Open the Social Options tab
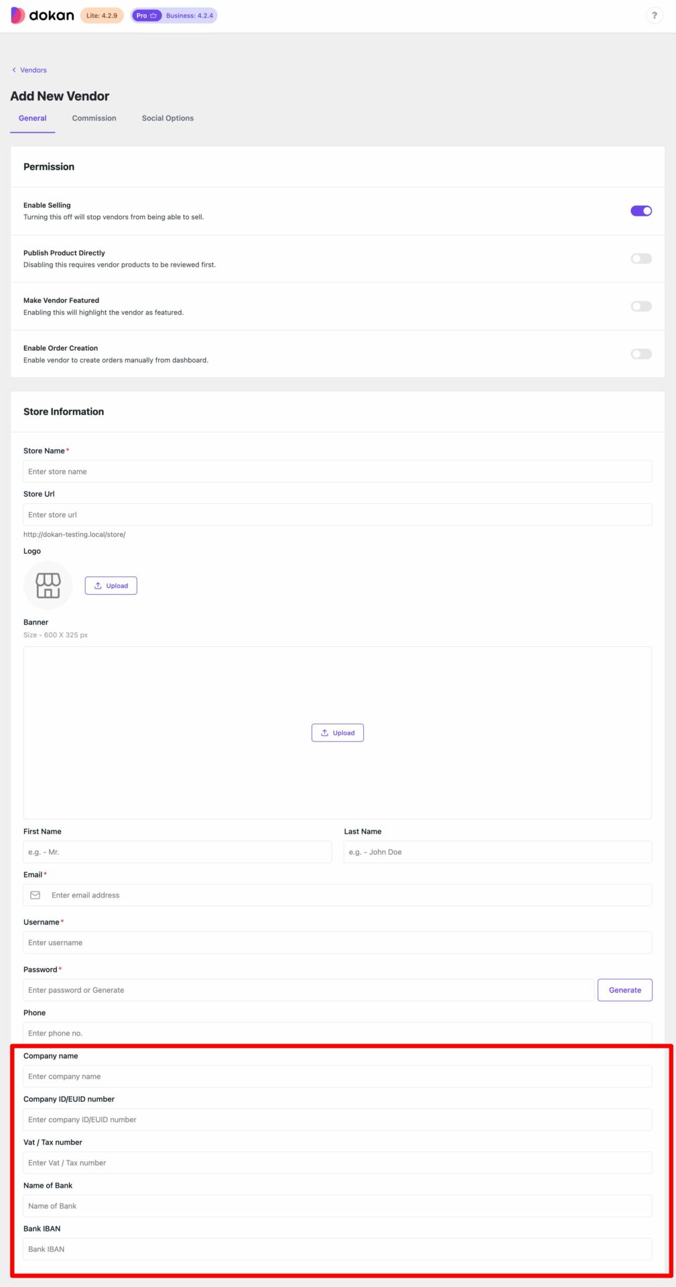676x1287 pixels. (167, 118)
